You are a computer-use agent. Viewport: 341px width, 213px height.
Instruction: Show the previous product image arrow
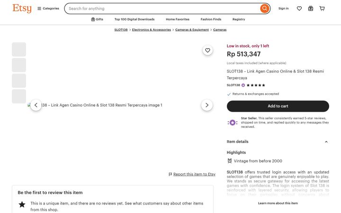[x=36, y=105]
